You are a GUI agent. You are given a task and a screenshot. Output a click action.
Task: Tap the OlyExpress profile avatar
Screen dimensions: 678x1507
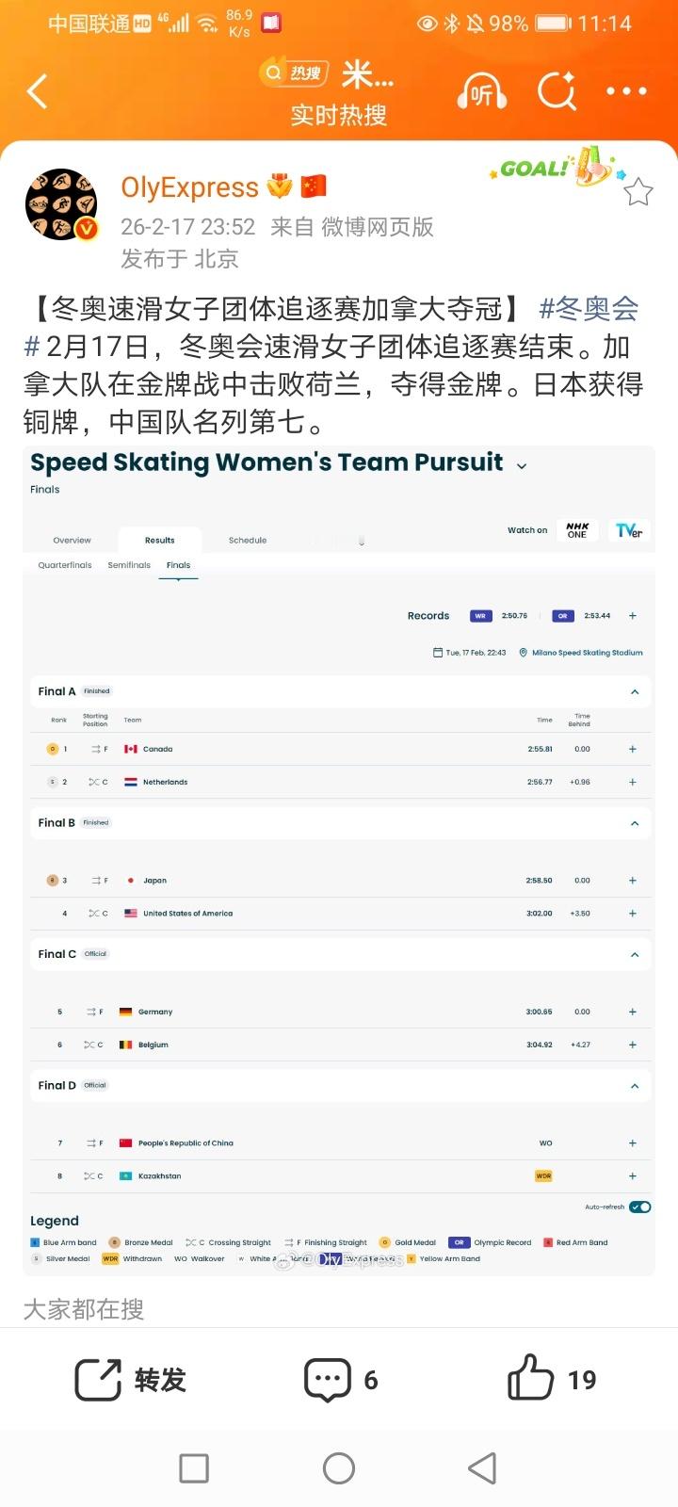point(61,205)
